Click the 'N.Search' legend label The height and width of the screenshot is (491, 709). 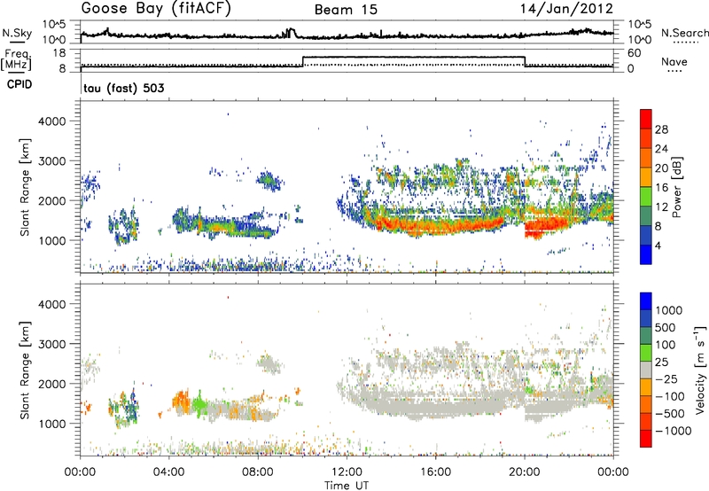click(684, 33)
